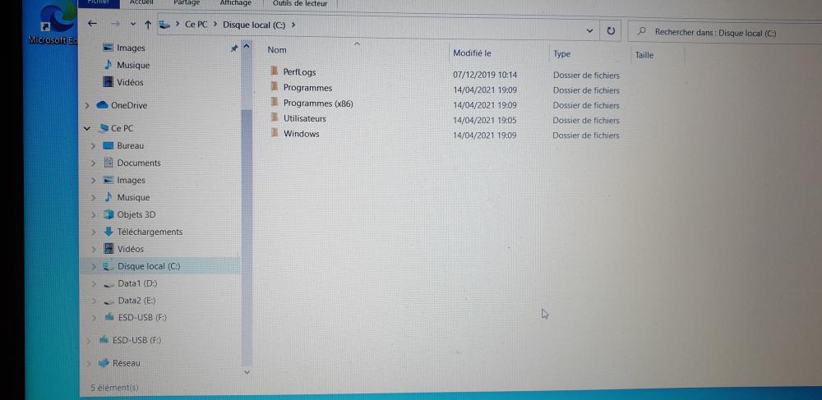
Task: Collapse the Ce PC tree node
Action: (87, 128)
